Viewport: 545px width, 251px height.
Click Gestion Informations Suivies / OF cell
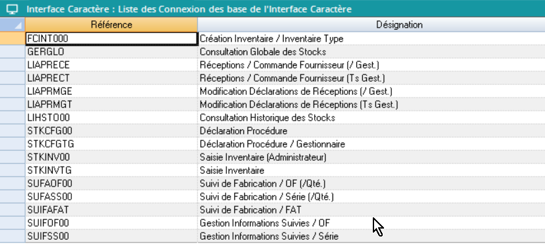371,223
